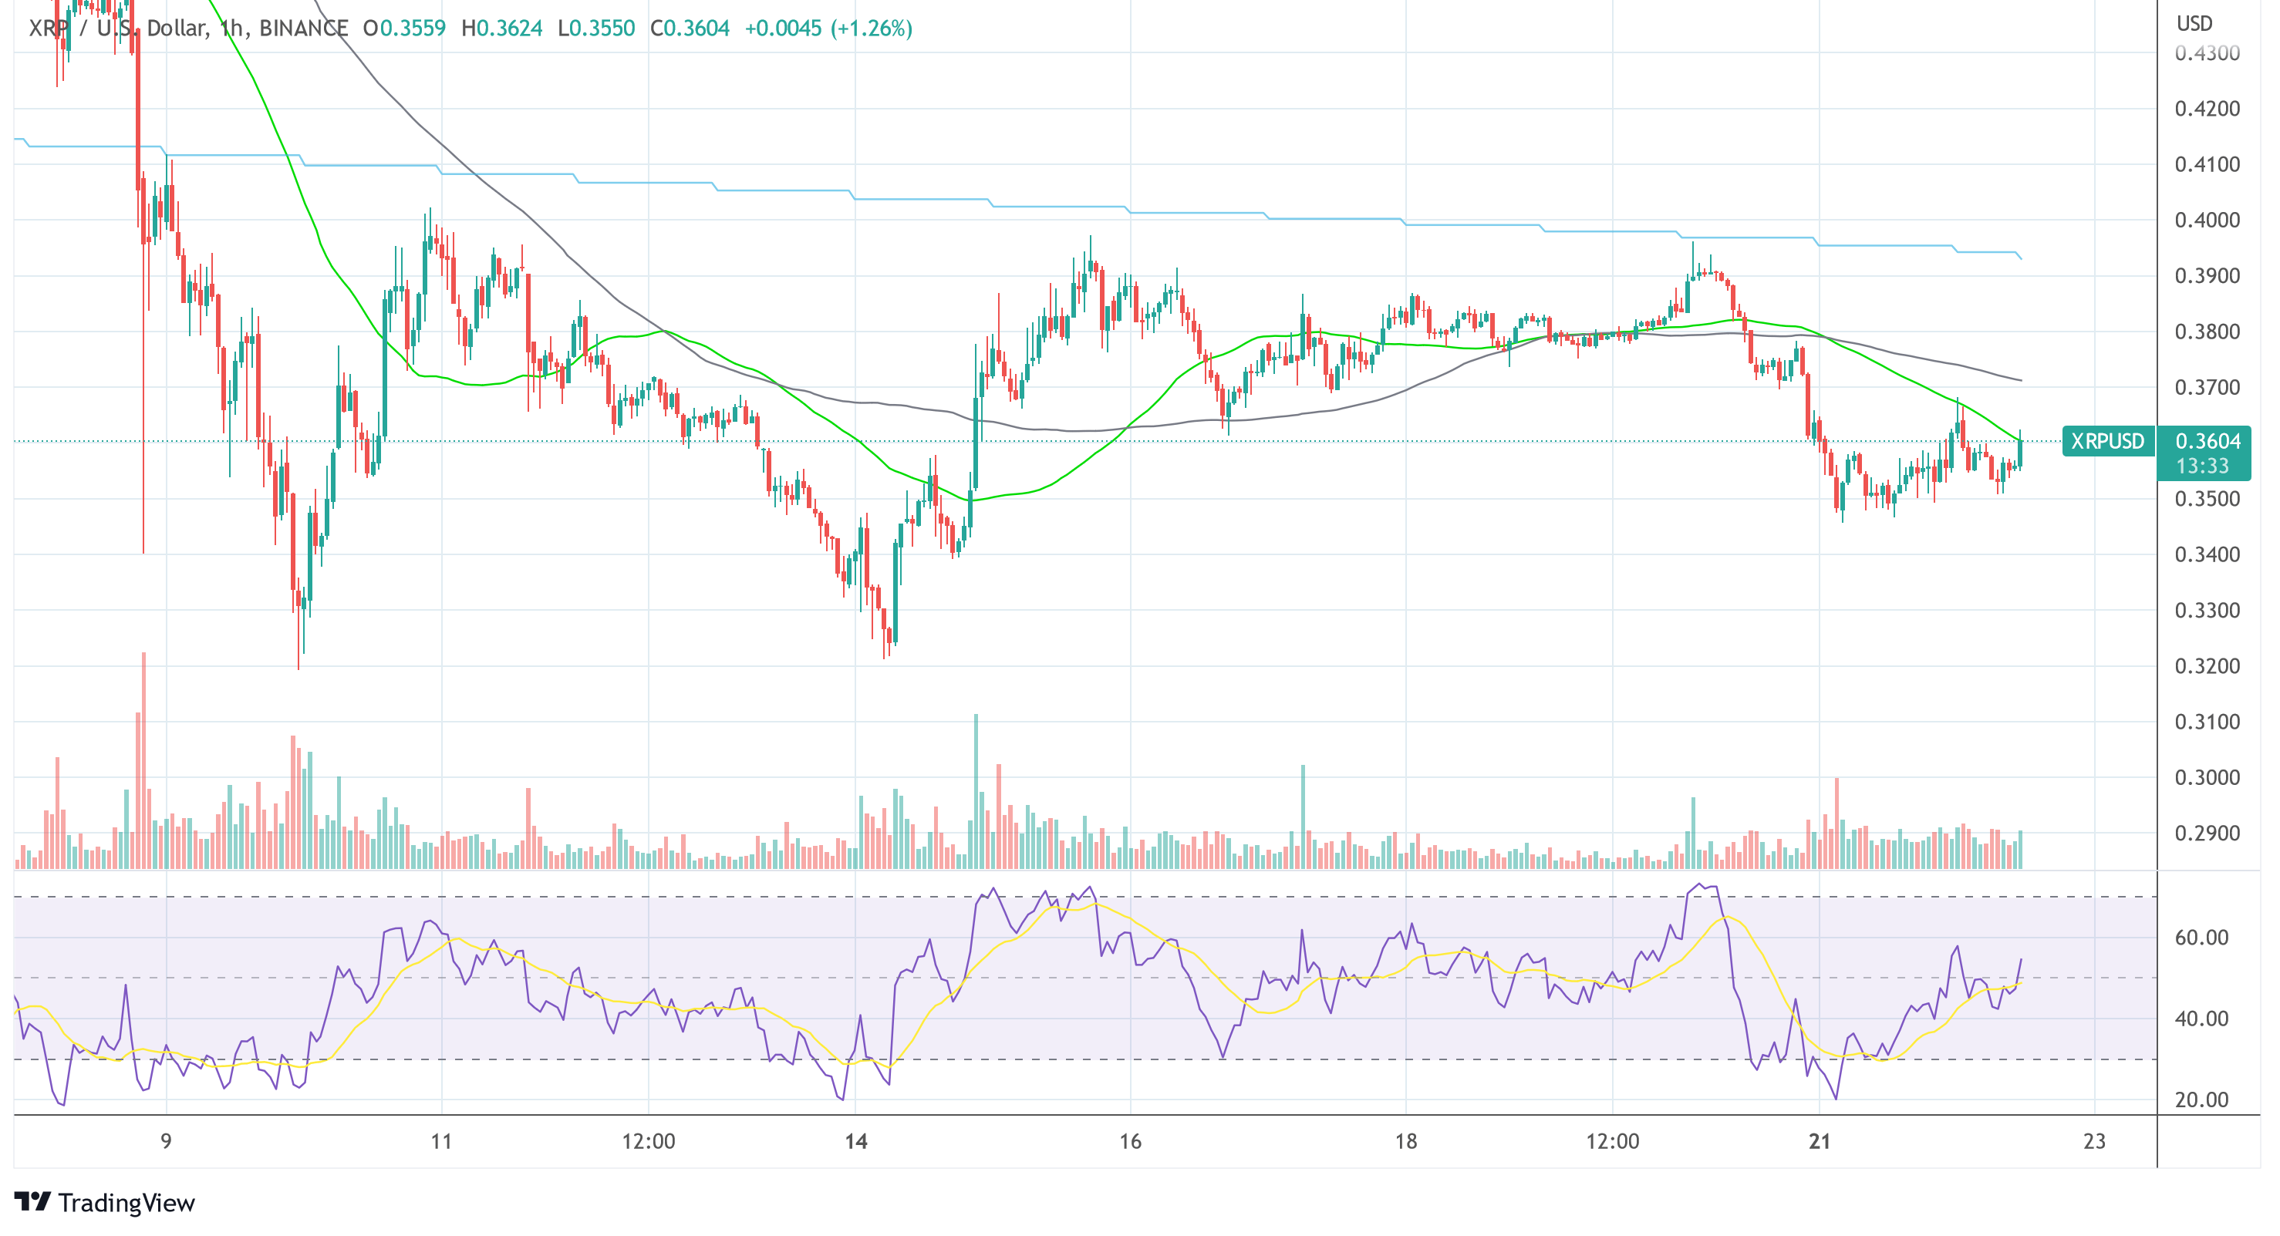This screenshot has height=1236, width=2280.
Task: Click the date label 16 on time axis
Action: (1130, 1141)
